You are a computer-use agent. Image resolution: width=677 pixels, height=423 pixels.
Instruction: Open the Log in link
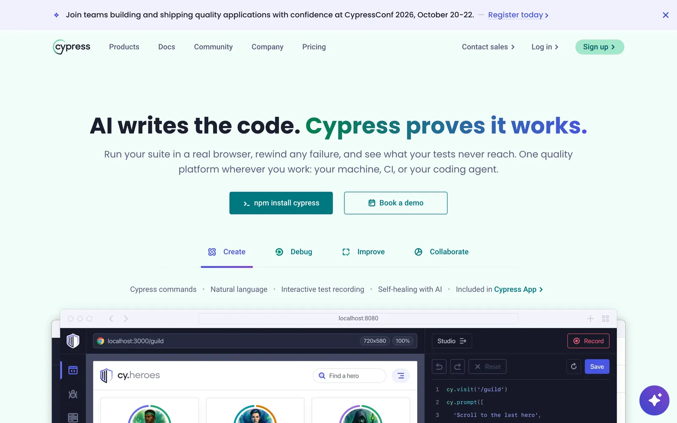click(545, 47)
